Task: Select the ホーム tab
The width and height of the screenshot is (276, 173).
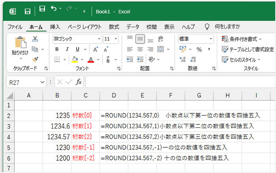Action: coord(36,27)
